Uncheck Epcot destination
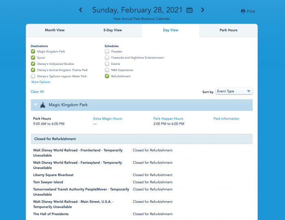 (33, 58)
